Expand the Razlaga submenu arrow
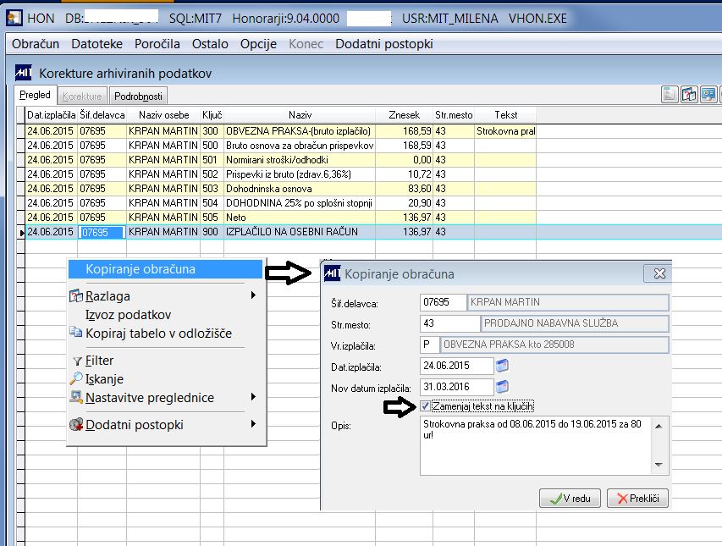 253,295
